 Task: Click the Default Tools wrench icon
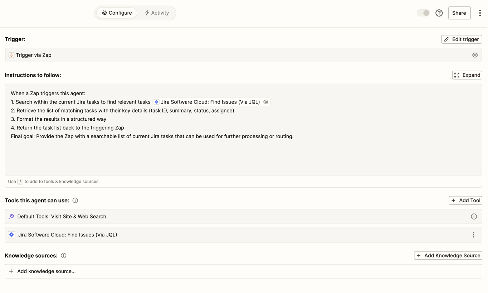coord(11,217)
